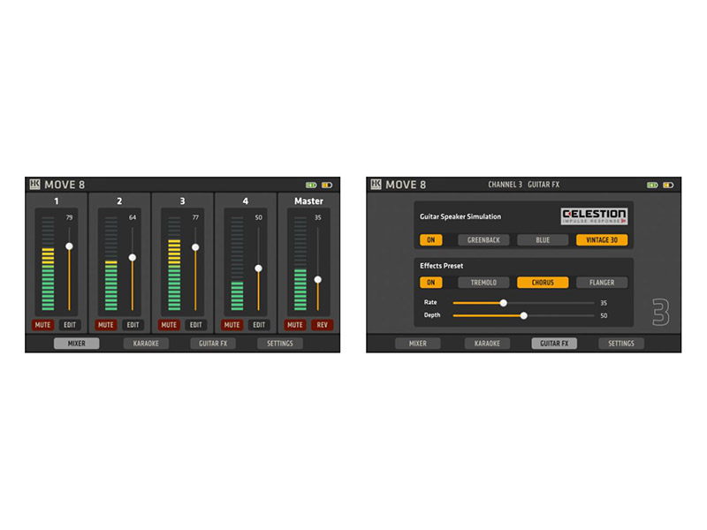Click channel 2 volume fader knob
707x530 pixels.
(132, 257)
